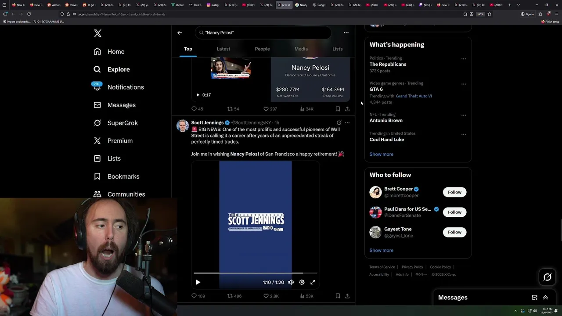Switch to the People tab
562x316 pixels.
pos(262,49)
